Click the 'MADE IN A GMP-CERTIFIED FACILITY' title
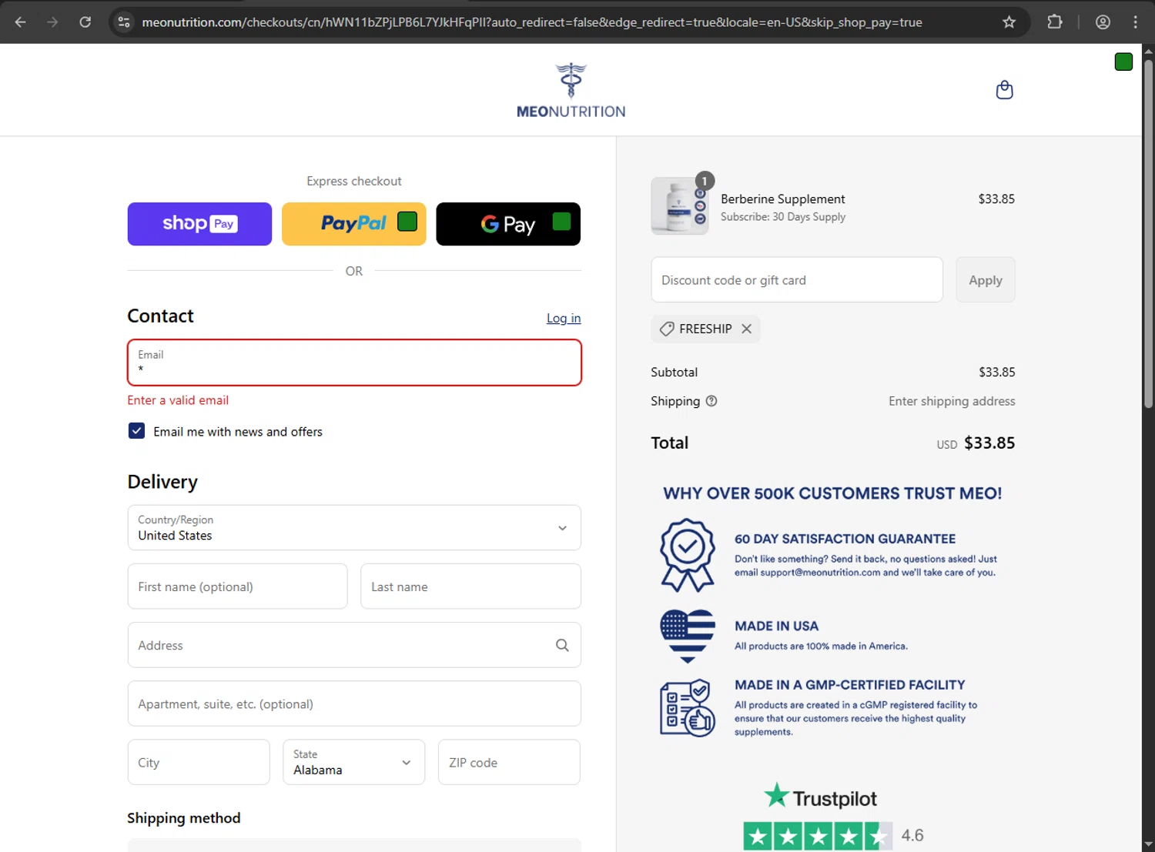 tap(849, 685)
